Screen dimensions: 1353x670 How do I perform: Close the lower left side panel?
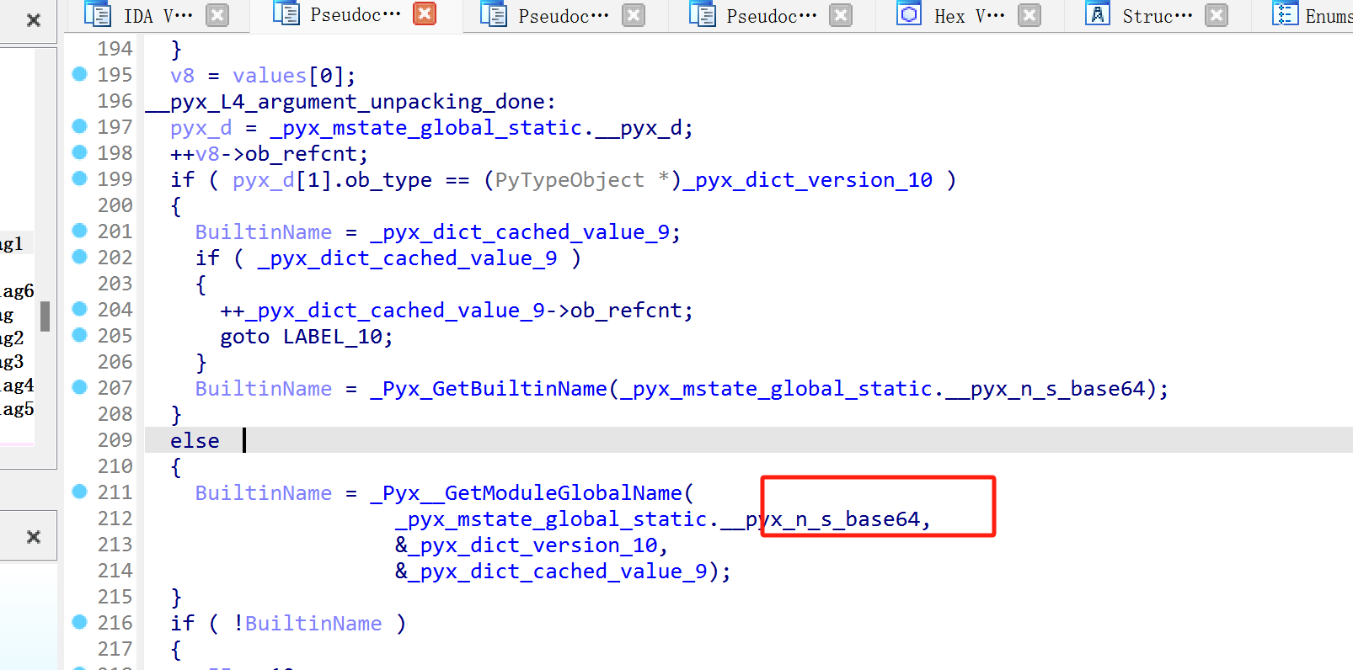(34, 537)
